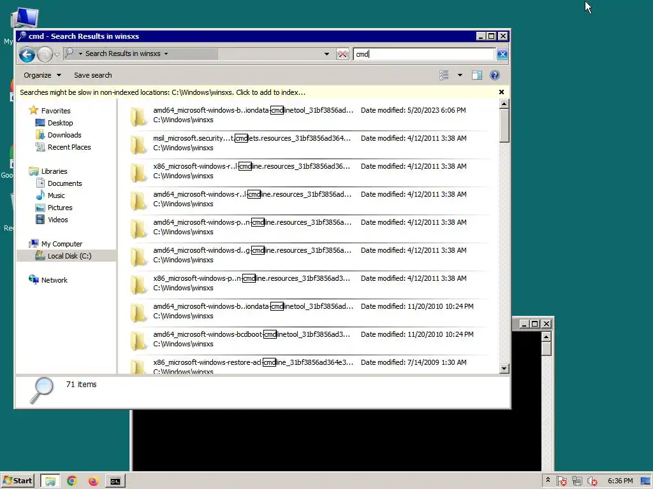This screenshot has height=489, width=653.
Task: Open Help via blue question mark
Action: click(494, 75)
